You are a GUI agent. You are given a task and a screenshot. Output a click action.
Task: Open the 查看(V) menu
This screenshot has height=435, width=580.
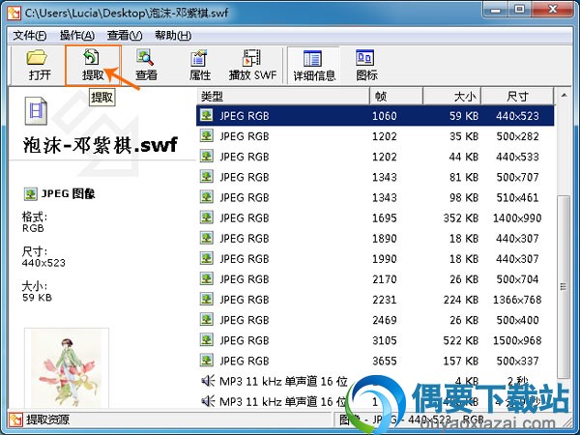(125, 36)
